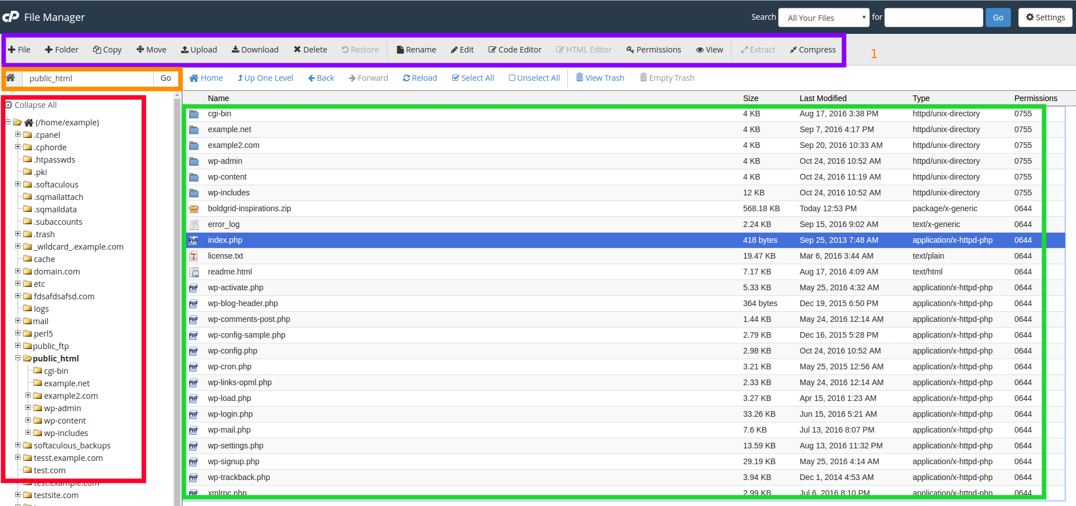Open the Permissions tool
This screenshot has height=506, width=1076.
(653, 50)
